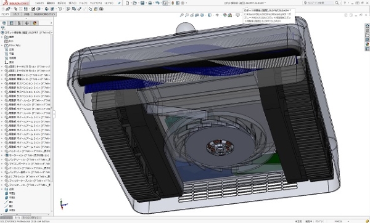Open dropdown arrow beside the New document icon
Viewport: 370px width, 223px height.
tap(131, 3)
